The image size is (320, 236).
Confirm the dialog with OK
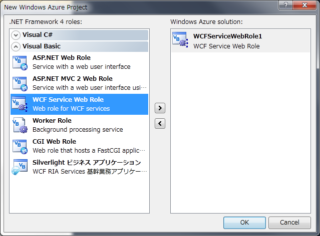(x=244, y=223)
